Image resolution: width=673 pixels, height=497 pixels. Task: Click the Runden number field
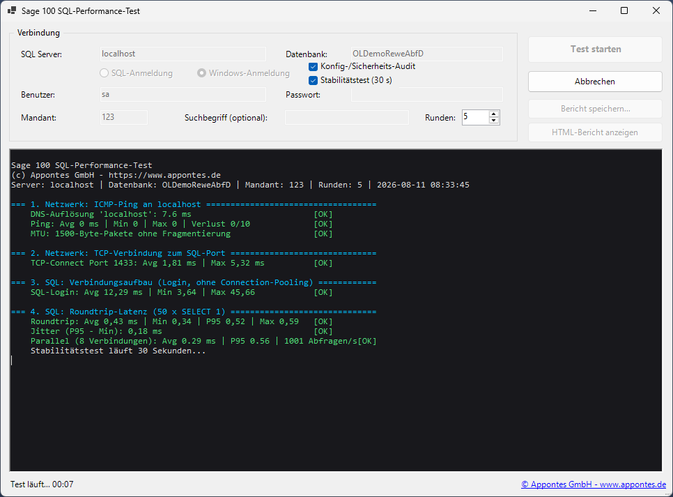point(476,117)
